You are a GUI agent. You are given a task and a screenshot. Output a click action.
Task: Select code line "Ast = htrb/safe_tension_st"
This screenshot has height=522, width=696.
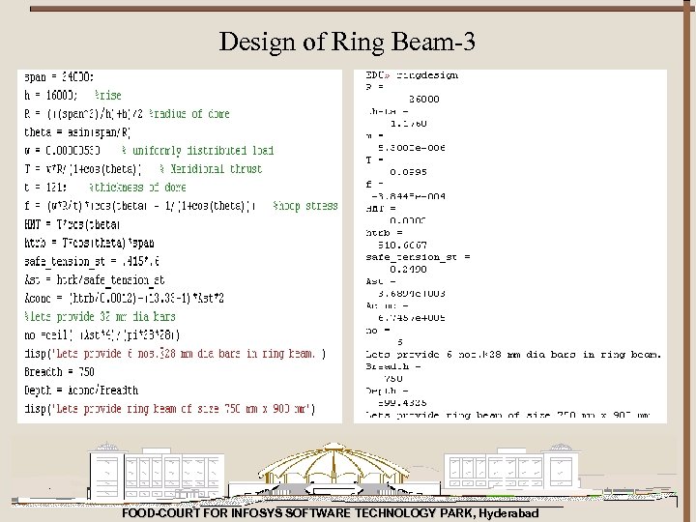95,280
